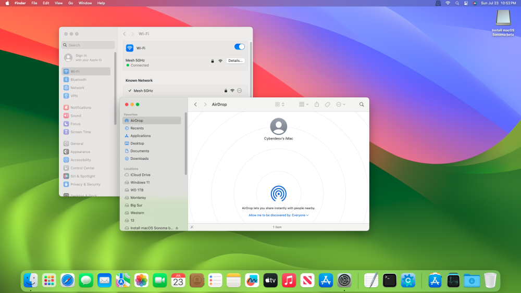Open Control Center in menu bar
This screenshot has height=293, width=521.
(x=466, y=3)
